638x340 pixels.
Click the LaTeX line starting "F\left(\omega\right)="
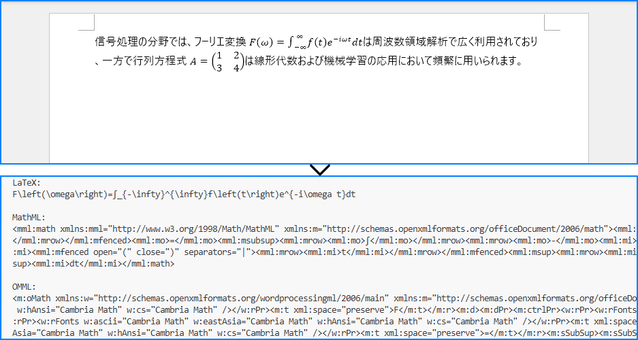(184, 194)
